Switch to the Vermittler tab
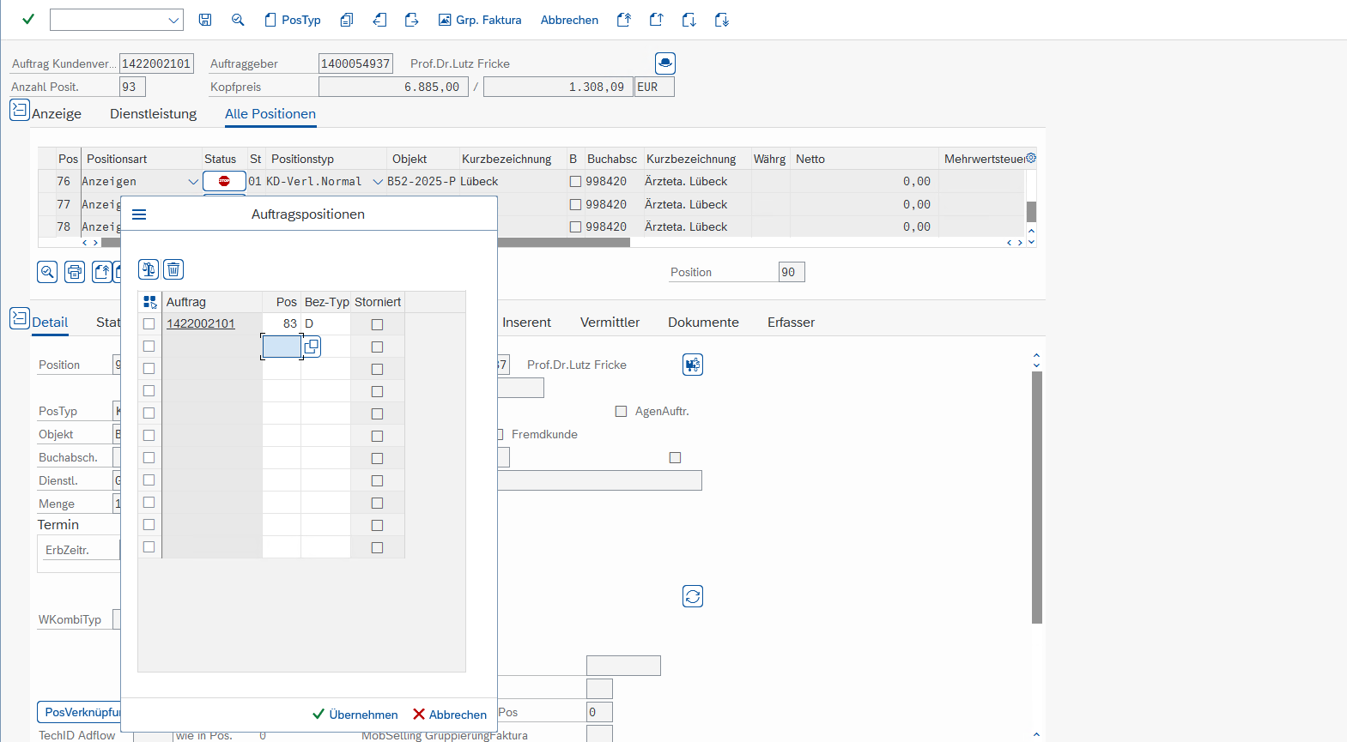The width and height of the screenshot is (1347, 742). click(610, 323)
